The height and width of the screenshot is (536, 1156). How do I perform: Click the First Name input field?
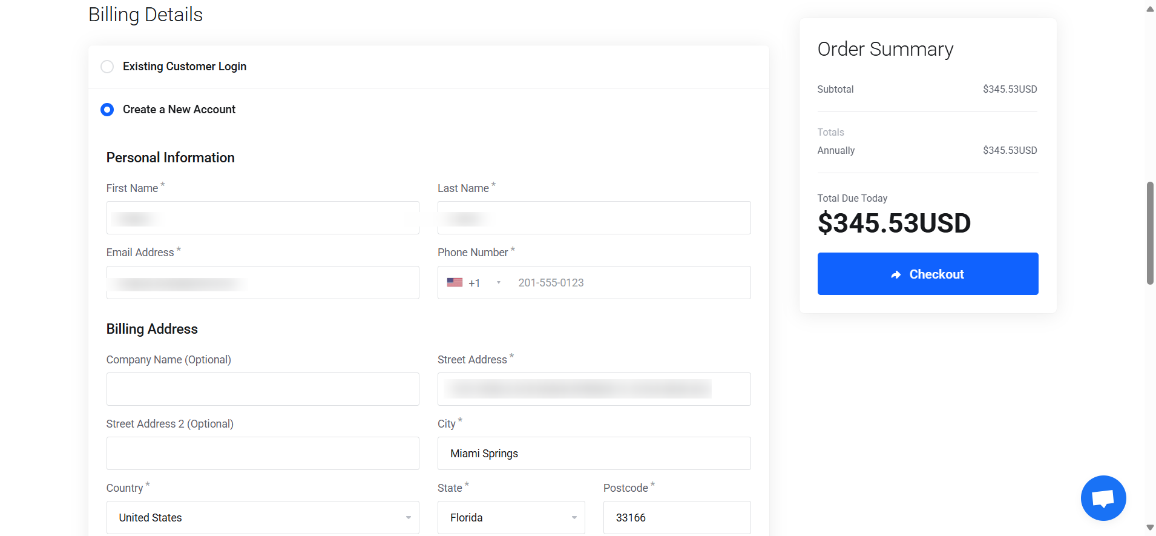click(x=263, y=218)
